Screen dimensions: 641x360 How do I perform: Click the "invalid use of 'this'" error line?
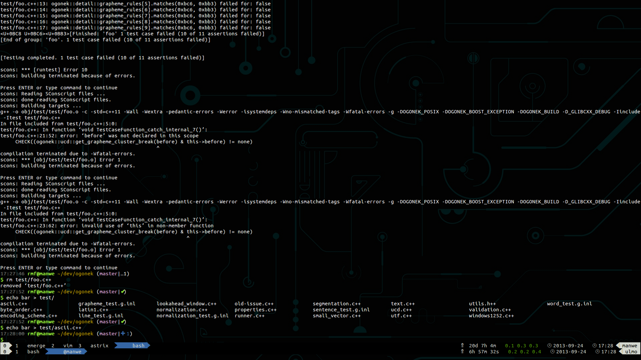point(107,226)
